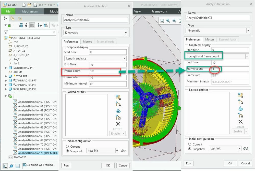Add a body lock in the right-hand dialog
This screenshot has width=255, height=171.
[240, 95]
